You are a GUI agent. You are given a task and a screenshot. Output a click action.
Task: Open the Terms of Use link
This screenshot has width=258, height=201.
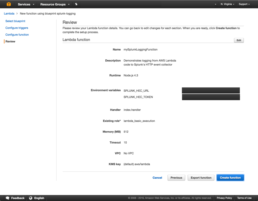(244, 198)
